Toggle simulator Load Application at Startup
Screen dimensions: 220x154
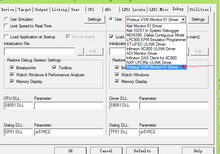point(6,37)
